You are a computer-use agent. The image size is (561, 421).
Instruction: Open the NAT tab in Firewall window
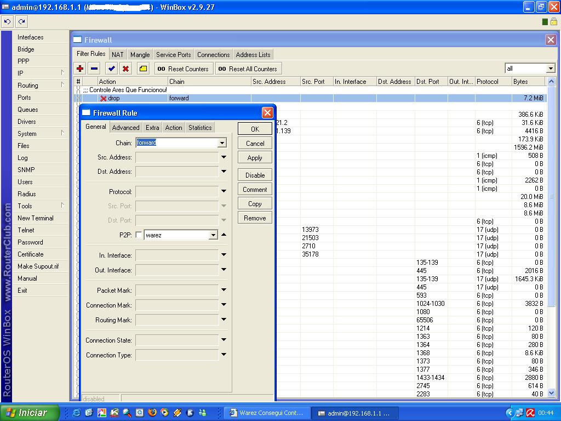[117, 54]
